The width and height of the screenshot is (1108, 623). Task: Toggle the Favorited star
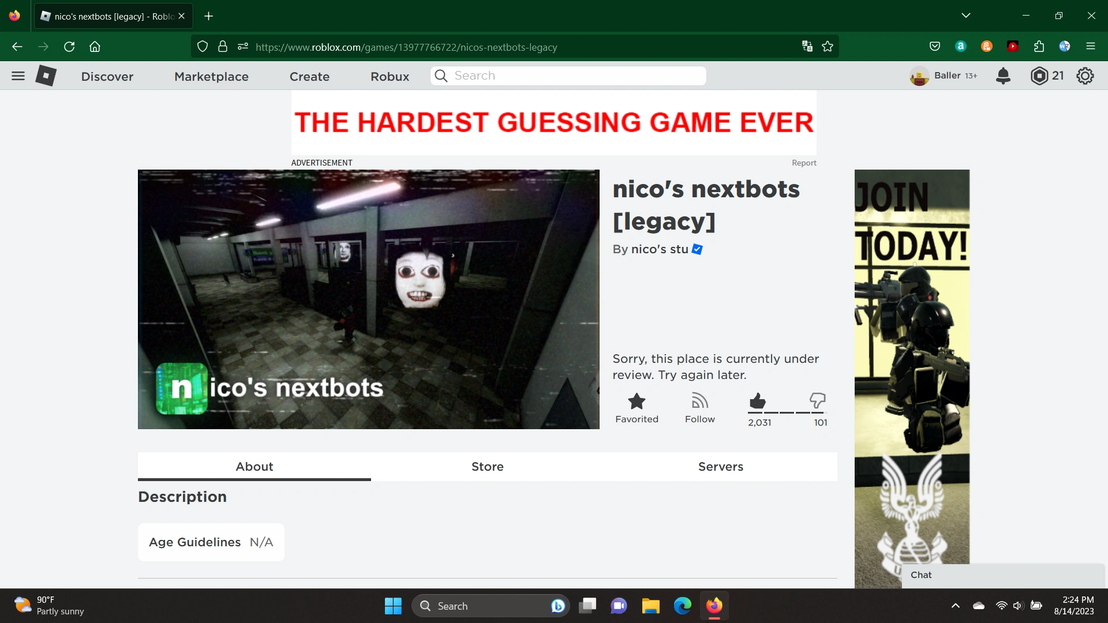click(x=637, y=402)
